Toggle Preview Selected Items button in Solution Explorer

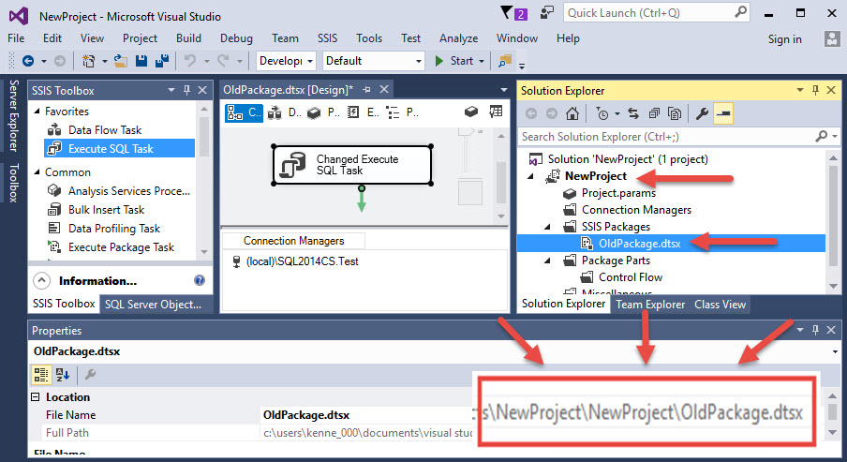[723, 114]
